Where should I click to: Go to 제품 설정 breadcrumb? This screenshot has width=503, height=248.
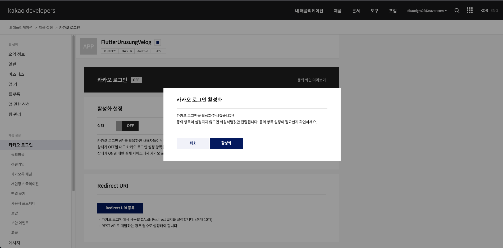point(46,27)
